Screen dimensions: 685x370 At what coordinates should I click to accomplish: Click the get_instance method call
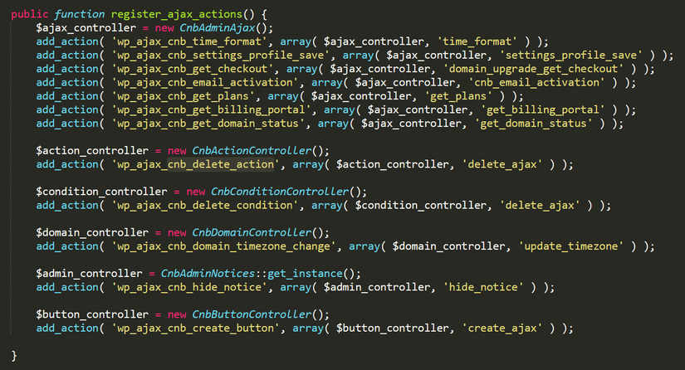305,274
